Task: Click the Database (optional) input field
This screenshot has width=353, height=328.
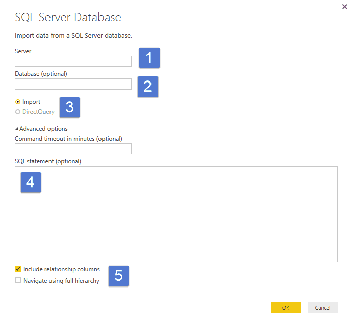Action: click(73, 84)
